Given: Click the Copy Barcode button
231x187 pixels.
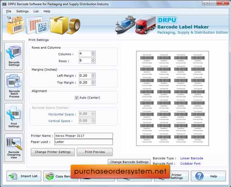Looking at the screenshot, I should [57, 176].
